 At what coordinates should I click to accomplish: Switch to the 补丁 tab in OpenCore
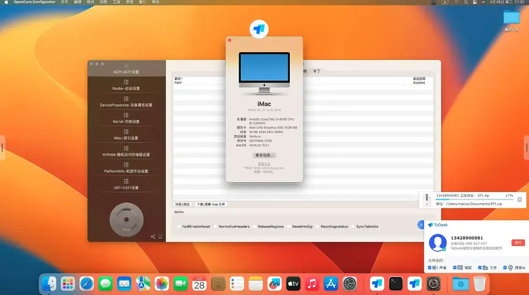[x=317, y=71]
